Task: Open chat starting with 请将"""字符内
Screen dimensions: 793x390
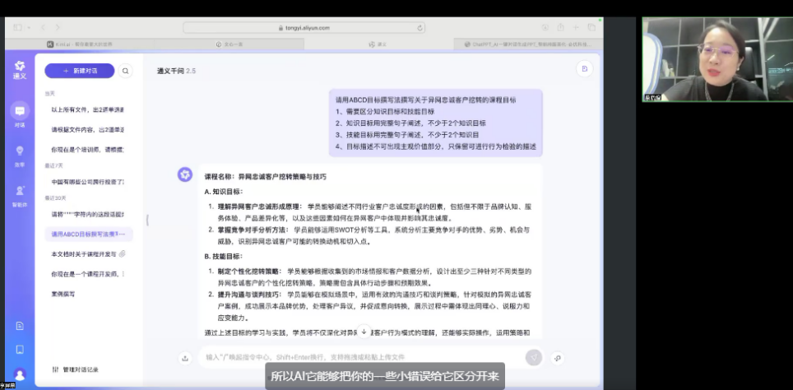Action: (x=88, y=214)
